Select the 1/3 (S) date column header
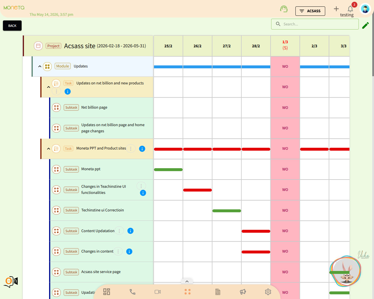The height and width of the screenshot is (299, 374). (x=285, y=46)
